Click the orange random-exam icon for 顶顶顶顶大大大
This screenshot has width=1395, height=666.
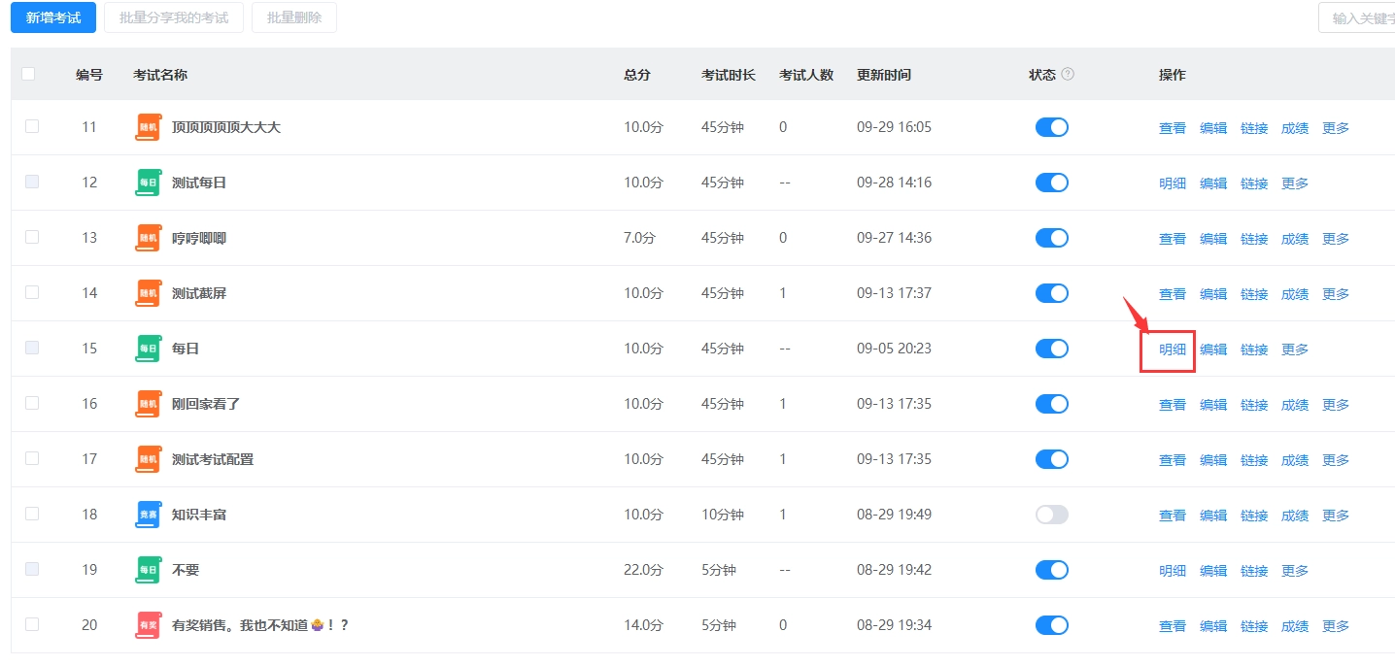[x=148, y=127]
